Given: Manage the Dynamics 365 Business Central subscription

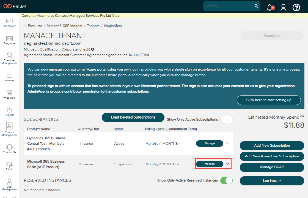Looking at the screenshot, I should (x=210, y=143).
